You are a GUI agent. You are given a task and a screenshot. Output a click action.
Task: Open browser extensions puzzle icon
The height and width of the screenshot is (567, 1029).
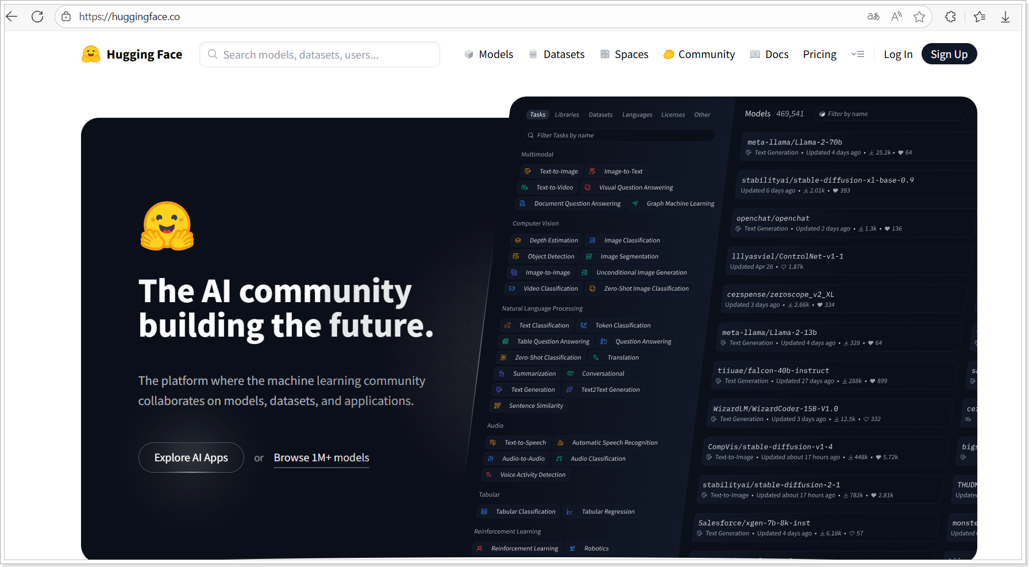click(951, 17)
